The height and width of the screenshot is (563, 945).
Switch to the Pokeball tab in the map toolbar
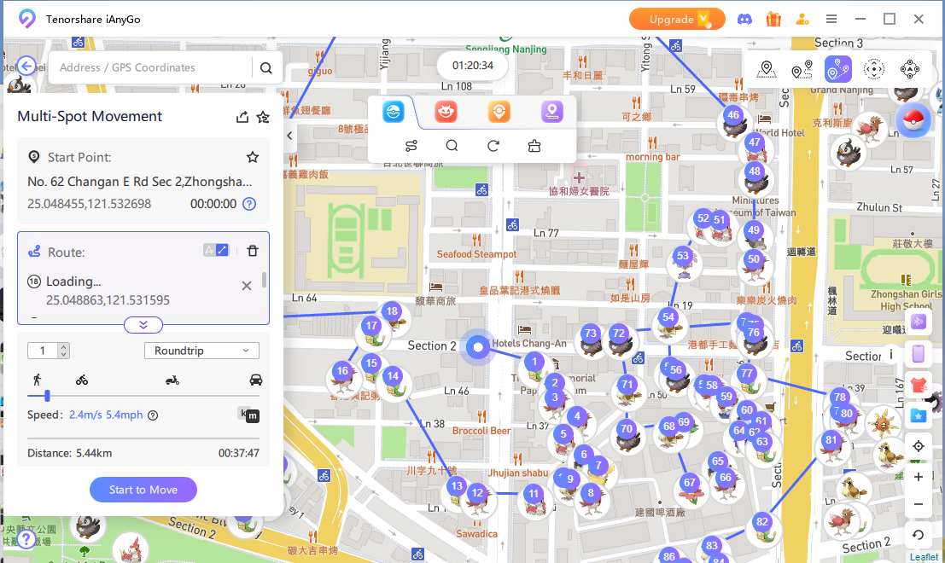392,112
